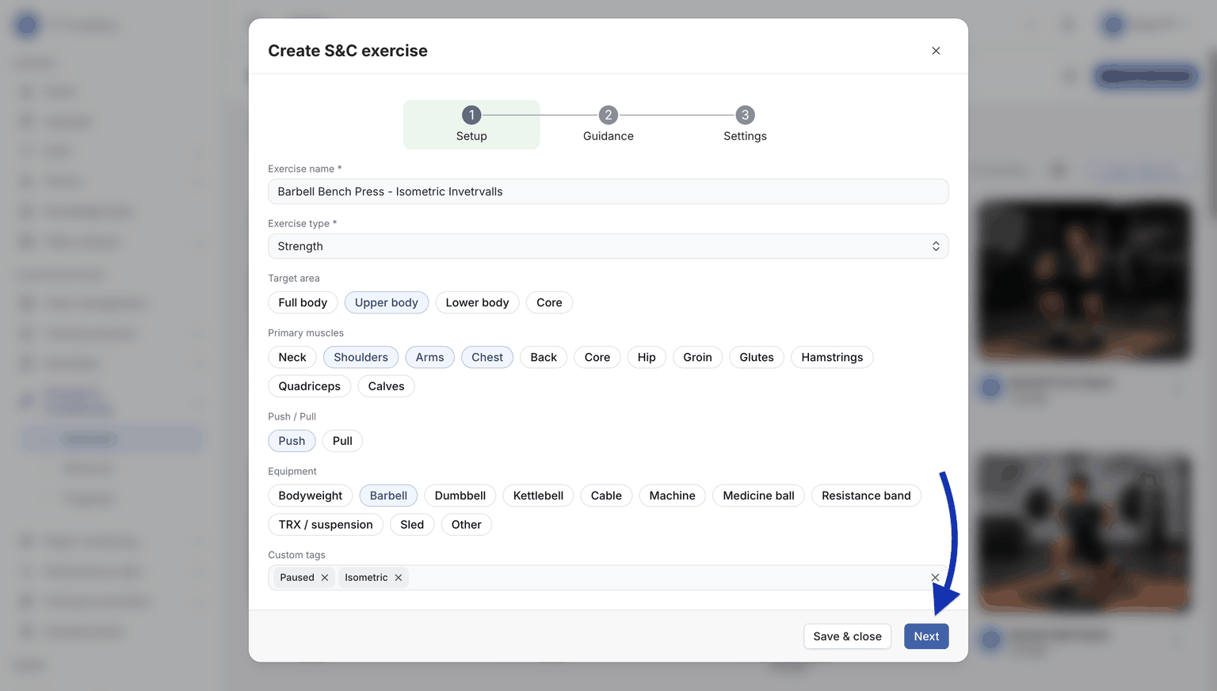
Task: Select Groin primary muscle
Action: [x=697, y=357]
